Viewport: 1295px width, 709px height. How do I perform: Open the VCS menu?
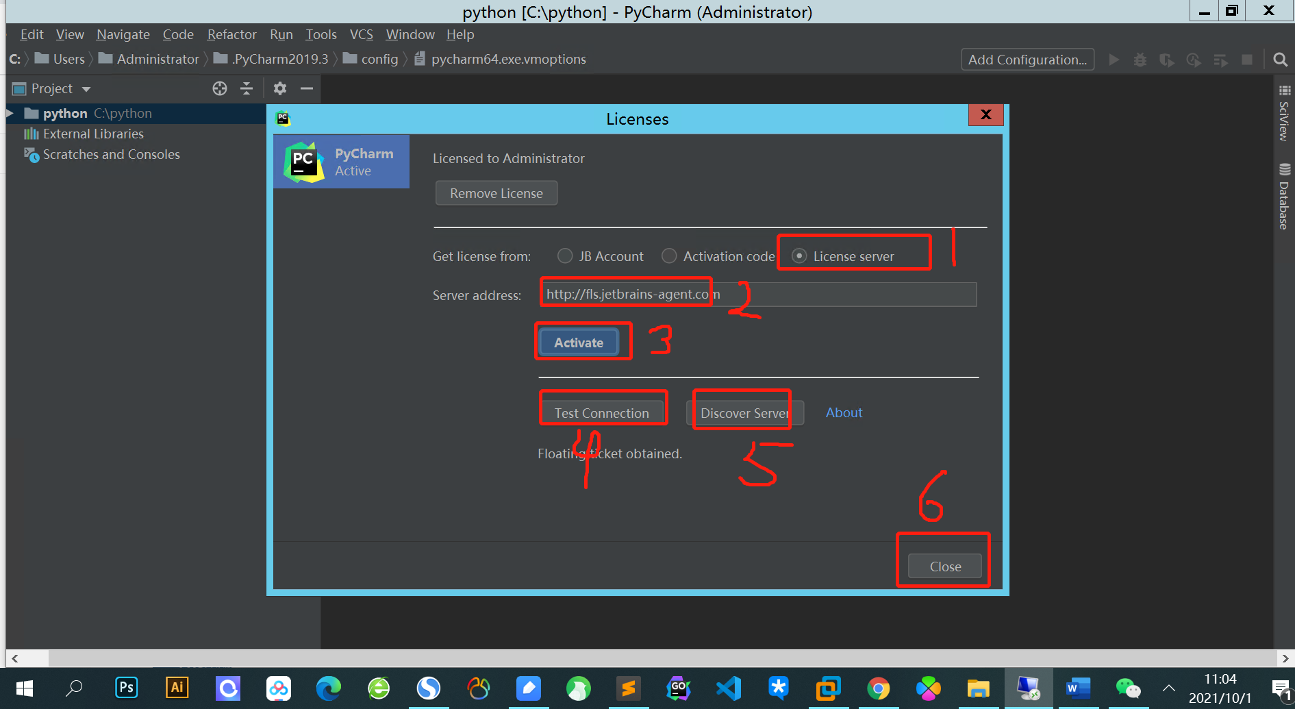click(362, 34)
